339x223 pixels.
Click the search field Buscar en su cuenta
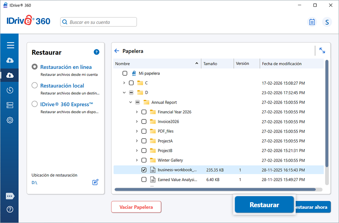pyautogui.click(x=99, y=22)
